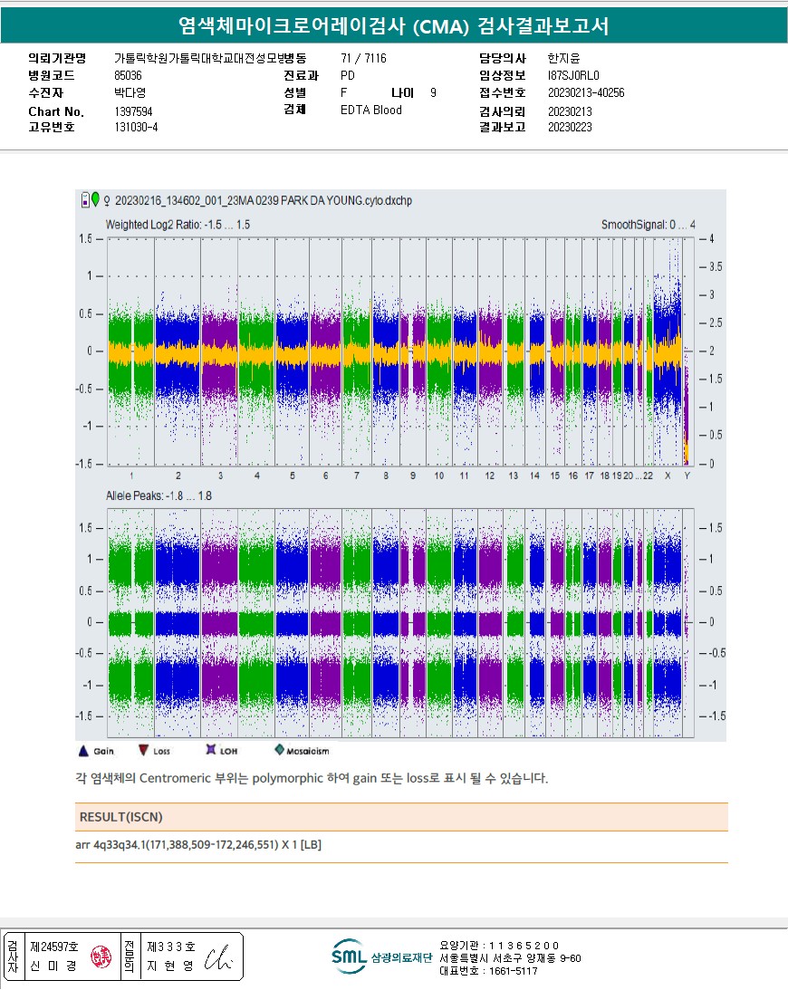Click the Weighted Log2 Ratio label
788x990 pixels.
tap(178, 224)
